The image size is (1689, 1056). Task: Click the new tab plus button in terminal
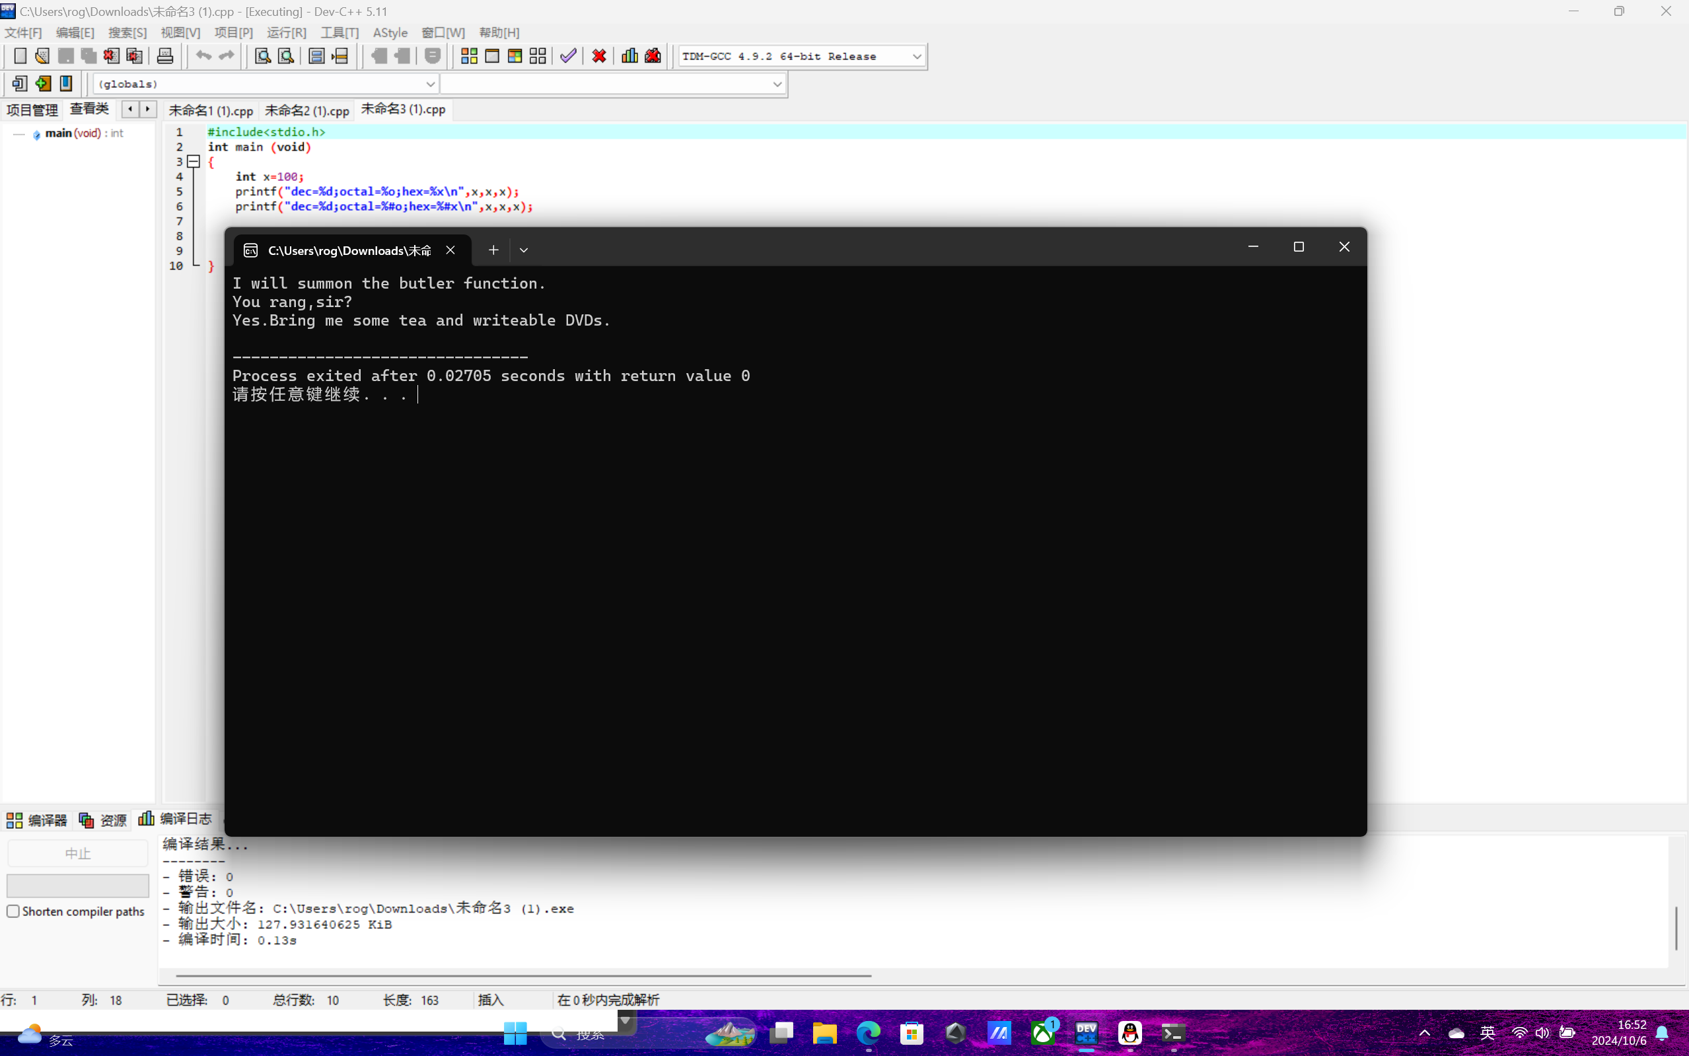click(493, 250)
